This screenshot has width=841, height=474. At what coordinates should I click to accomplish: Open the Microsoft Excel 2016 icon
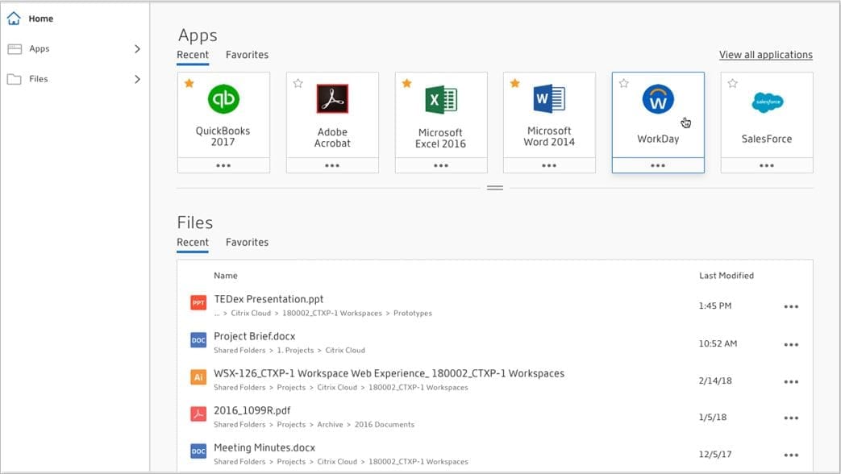click(x=441, y=99)
